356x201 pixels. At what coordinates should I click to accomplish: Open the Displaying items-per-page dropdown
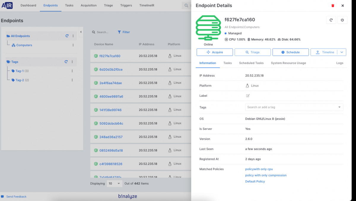pos(114,184)
